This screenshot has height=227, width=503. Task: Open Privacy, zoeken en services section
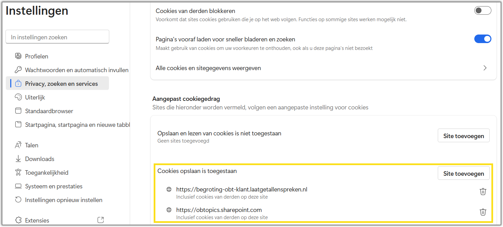coord(61,83)
